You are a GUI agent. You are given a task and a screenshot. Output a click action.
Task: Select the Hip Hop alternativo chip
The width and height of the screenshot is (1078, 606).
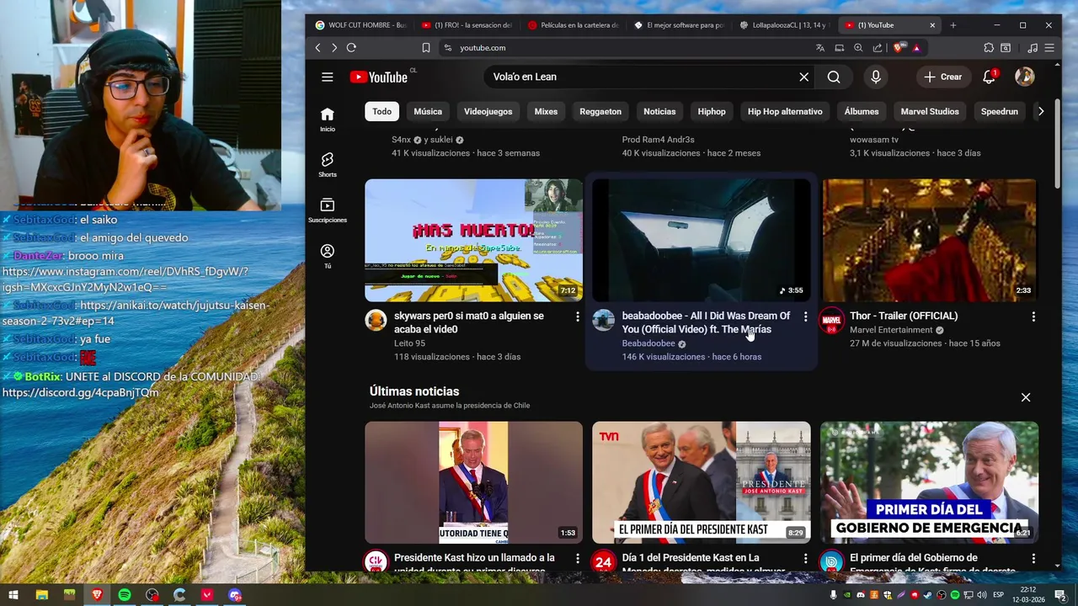(x=785, y=111)
